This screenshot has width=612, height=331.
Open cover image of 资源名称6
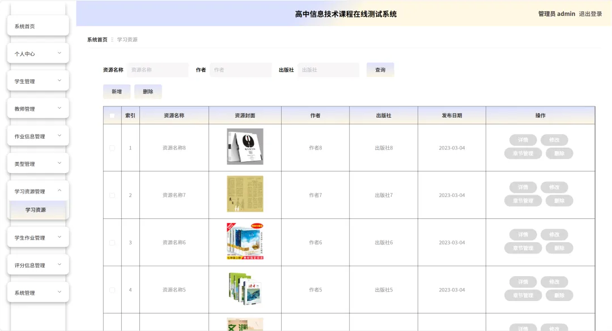point(245,242)
